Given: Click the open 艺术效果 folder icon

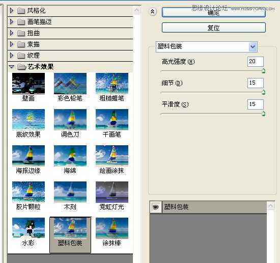Looking at the screenshot, I should coord(21,67).
